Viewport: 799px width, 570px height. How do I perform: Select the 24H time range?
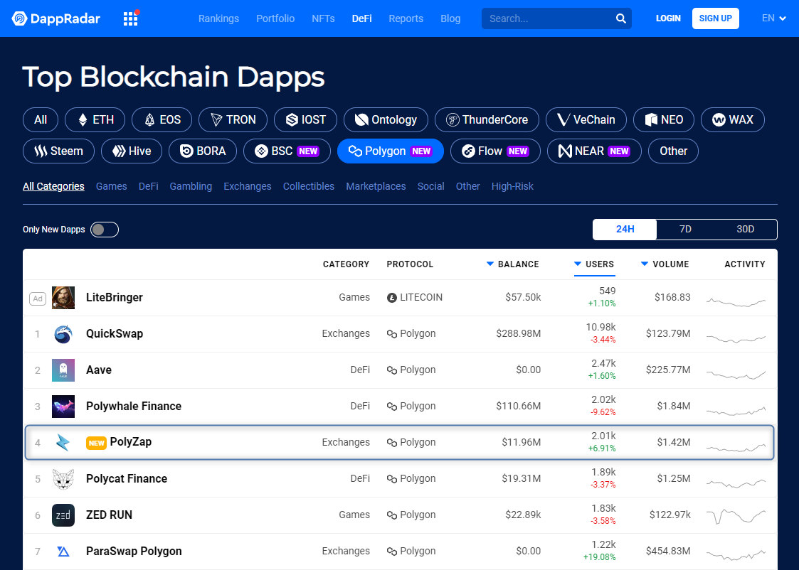[625, 229]
